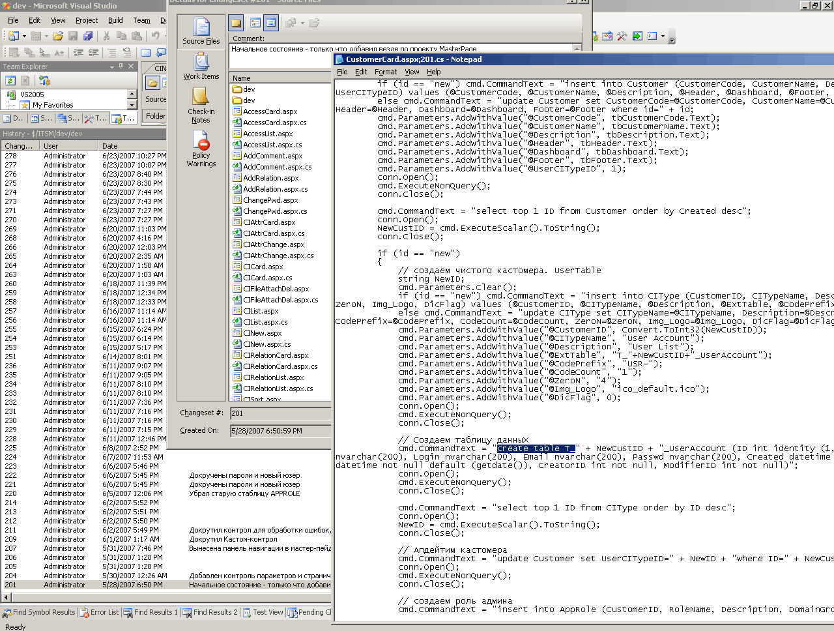Click the Undo arrow in Visual Studio toolbar
The width and height of the screenshot is (834, 631).
tap(155, 36)
